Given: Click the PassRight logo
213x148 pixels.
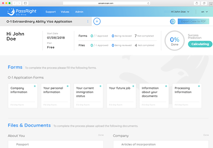Looking at the screenshot, I should pyautogui.click(x=22, y=12).
